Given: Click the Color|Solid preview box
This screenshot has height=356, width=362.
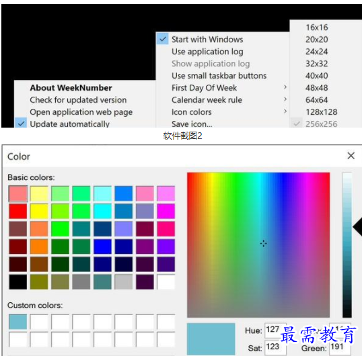Looking at the screenshot, I should (x=211, y=339).
